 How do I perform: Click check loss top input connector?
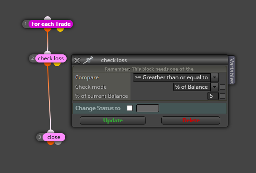coord(48,53)
